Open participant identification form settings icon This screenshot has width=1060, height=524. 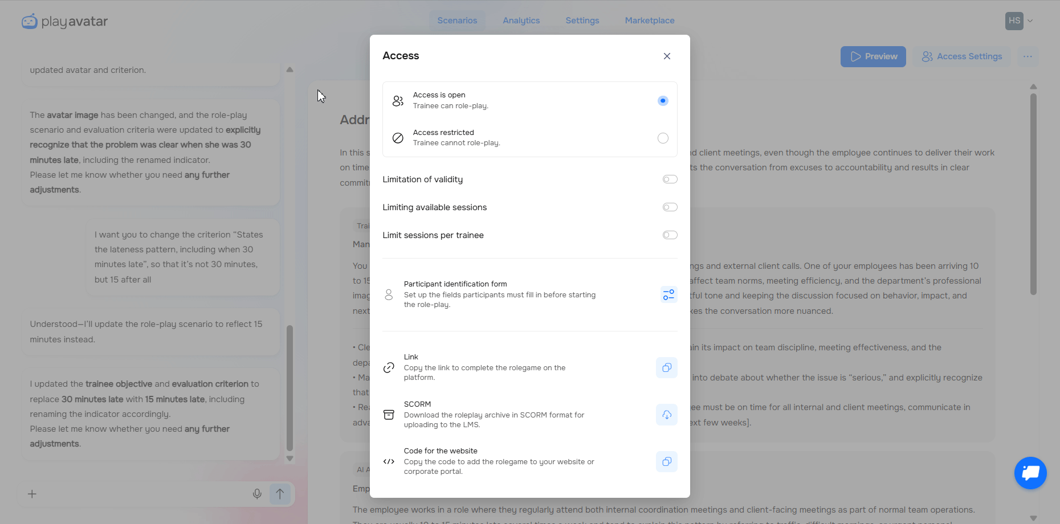click(x=668, y=294)
